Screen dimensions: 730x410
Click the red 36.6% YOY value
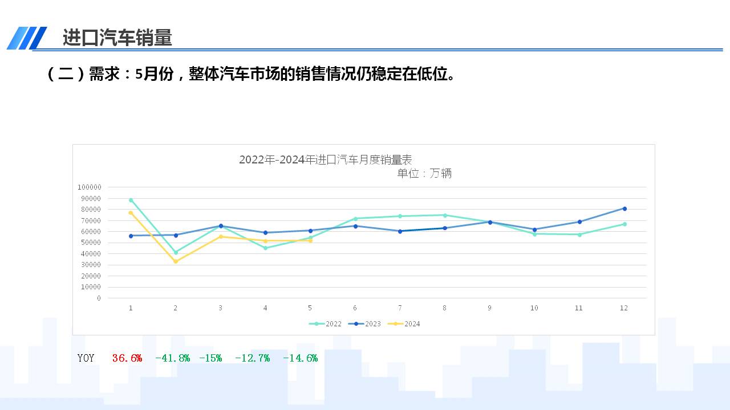[x=127, y=358]
